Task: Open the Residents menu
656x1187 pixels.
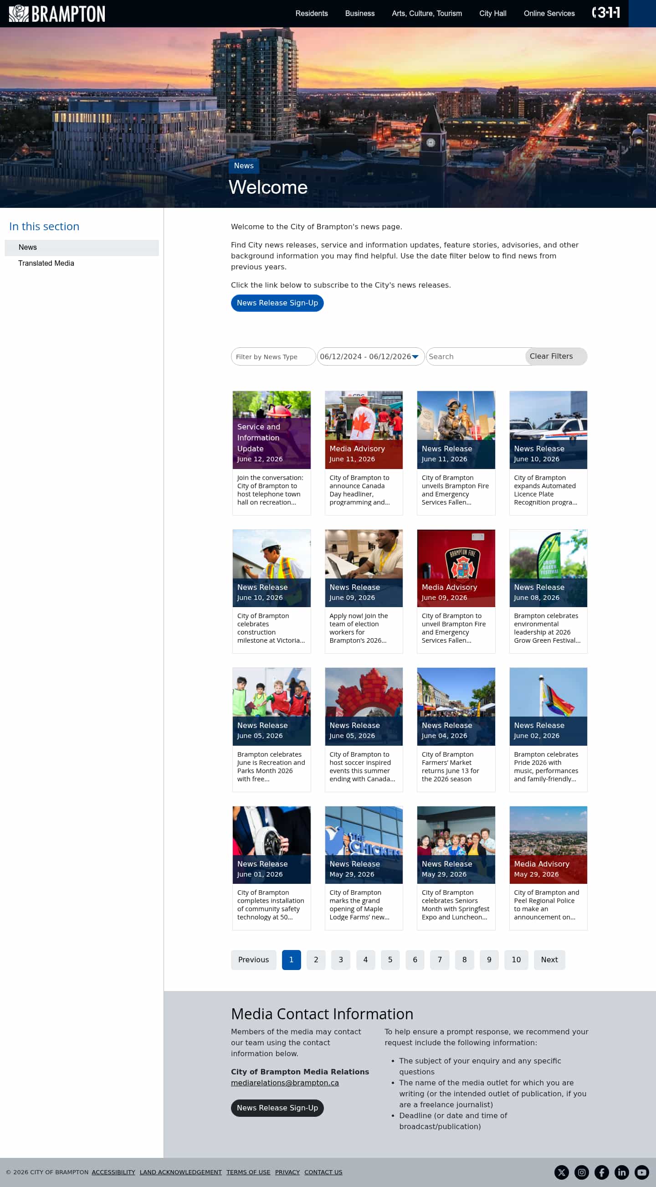Action: (312, 13)
